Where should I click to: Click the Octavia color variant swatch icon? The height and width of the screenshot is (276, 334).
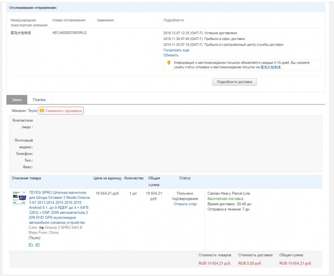(x=41, y=227)
